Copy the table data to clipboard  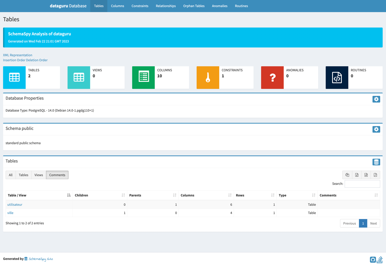pyautogui.click(x=347, y=175)
